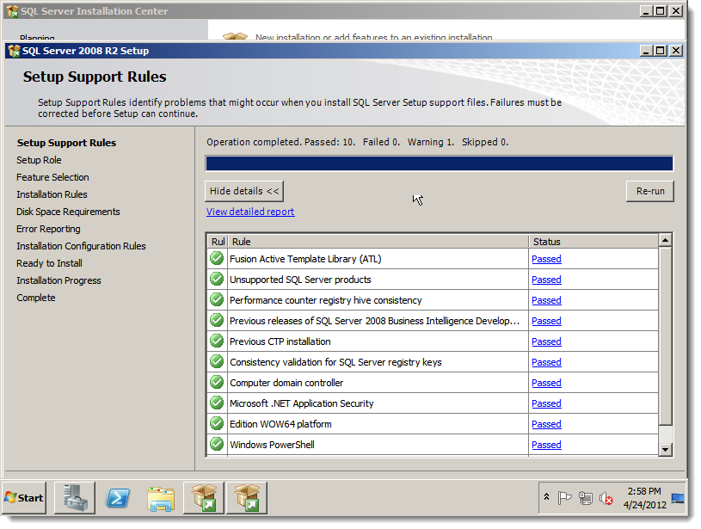Open the View detailed report link
This screenshot has width=701, height=529.
pyautogui.click(x=250, y=212)
